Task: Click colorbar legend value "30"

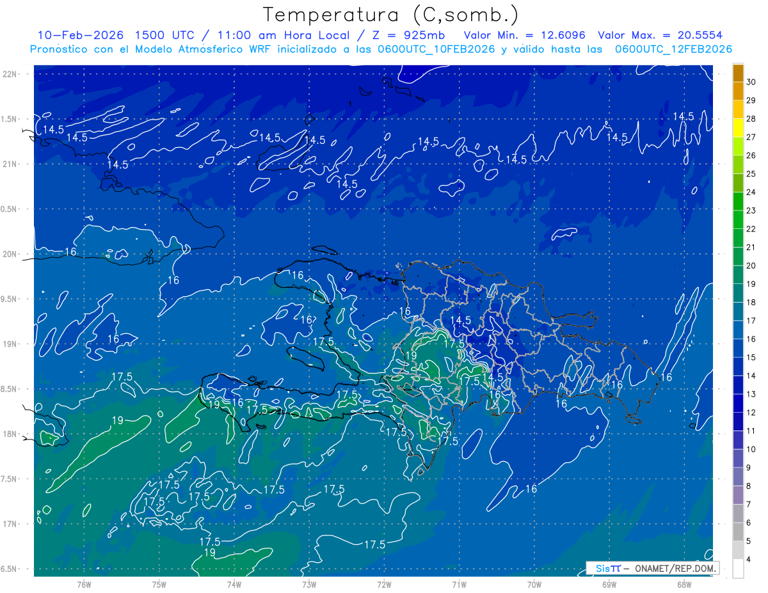Action: click(x=751, y=82)
